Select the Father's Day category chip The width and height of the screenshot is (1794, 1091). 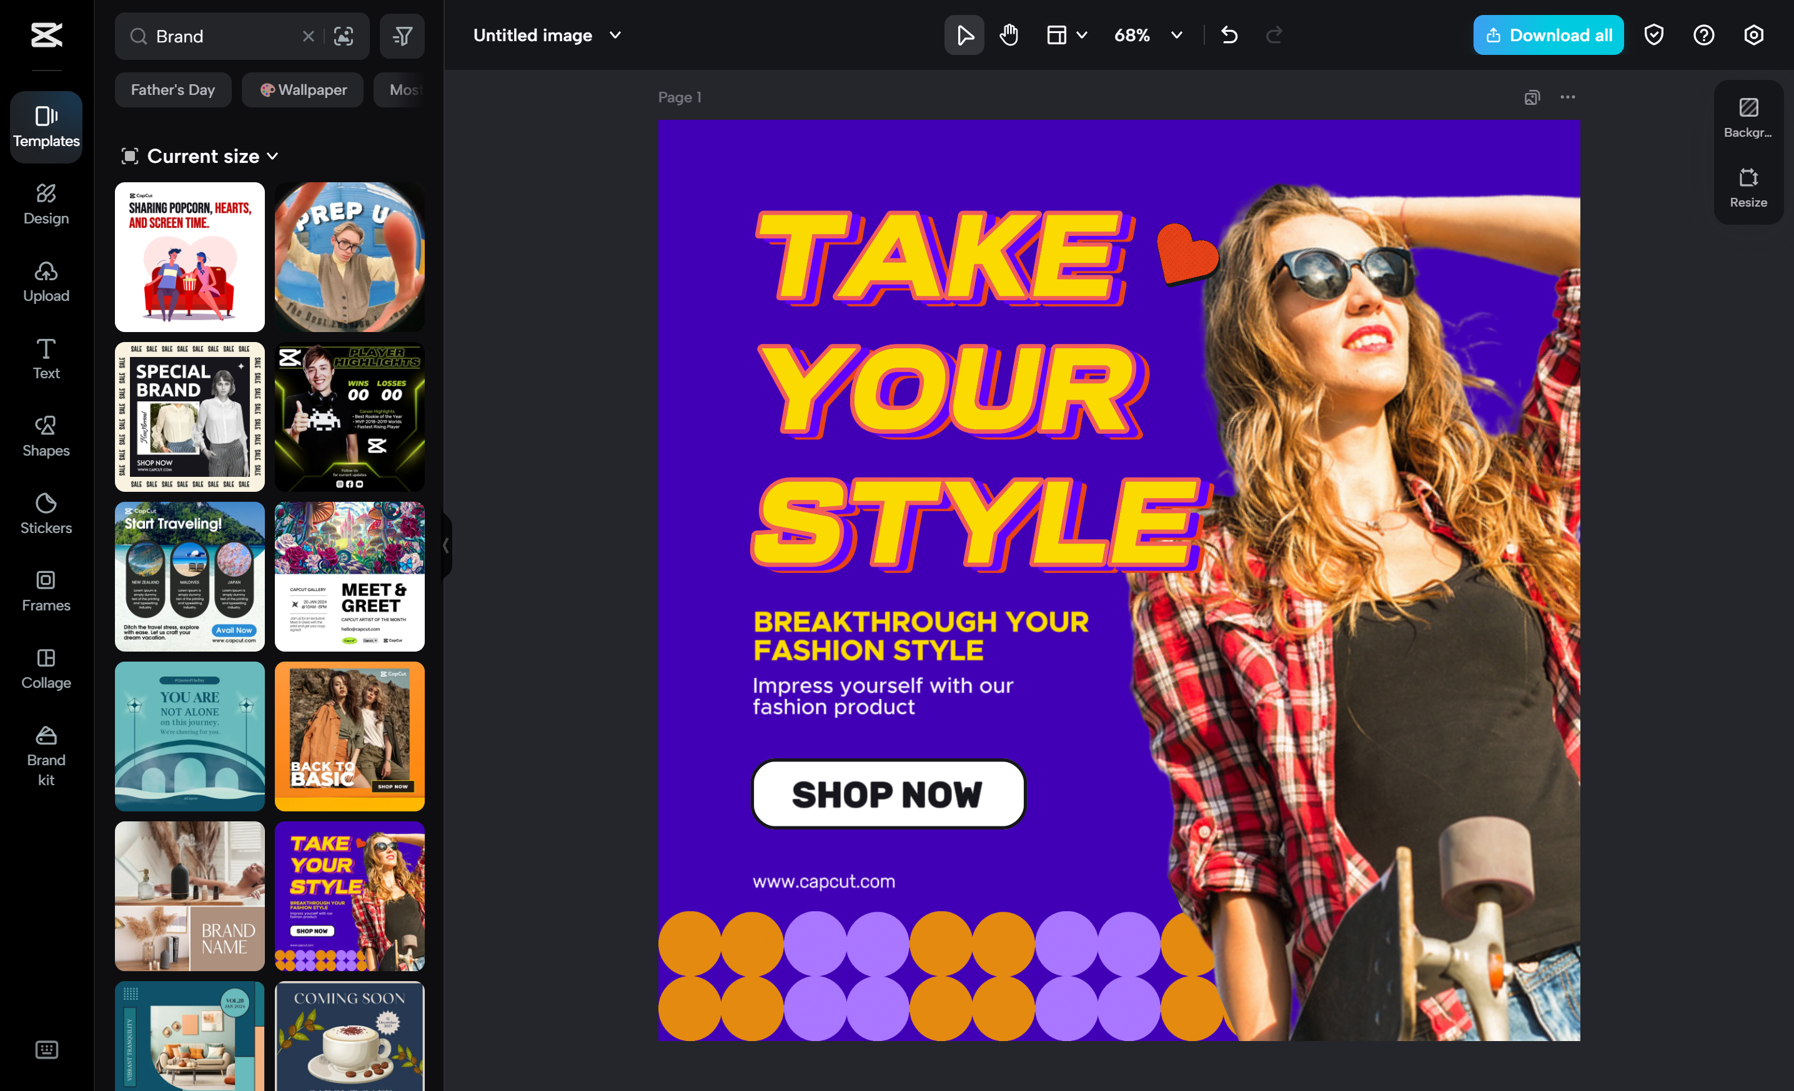pos(172,89)
